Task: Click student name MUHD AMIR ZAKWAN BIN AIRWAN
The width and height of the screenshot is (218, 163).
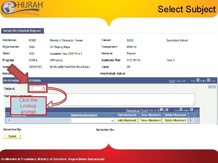Action: (x=70, y=67)
